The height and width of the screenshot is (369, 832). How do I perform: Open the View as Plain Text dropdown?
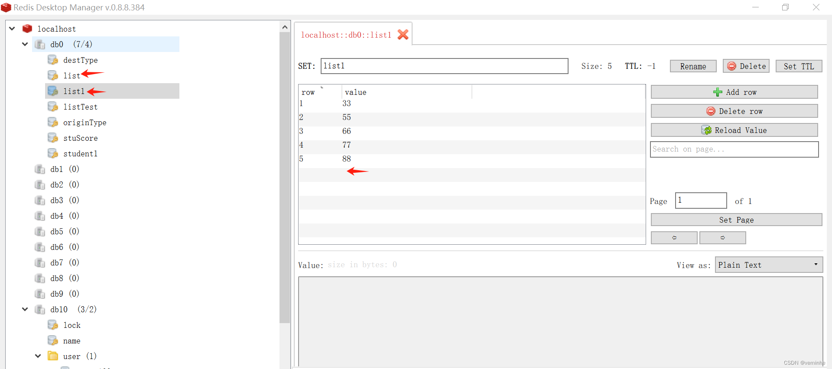click(x=769, y=265)
